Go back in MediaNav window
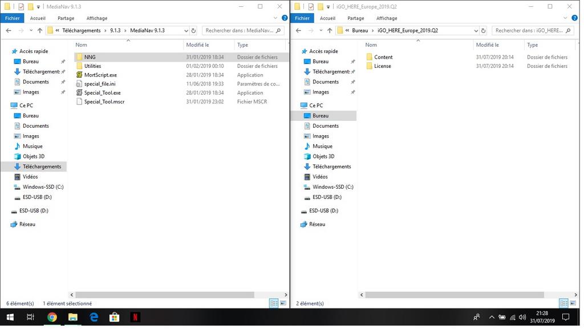Viewport: 584px width, 329px height. click(x=9, y=31)
